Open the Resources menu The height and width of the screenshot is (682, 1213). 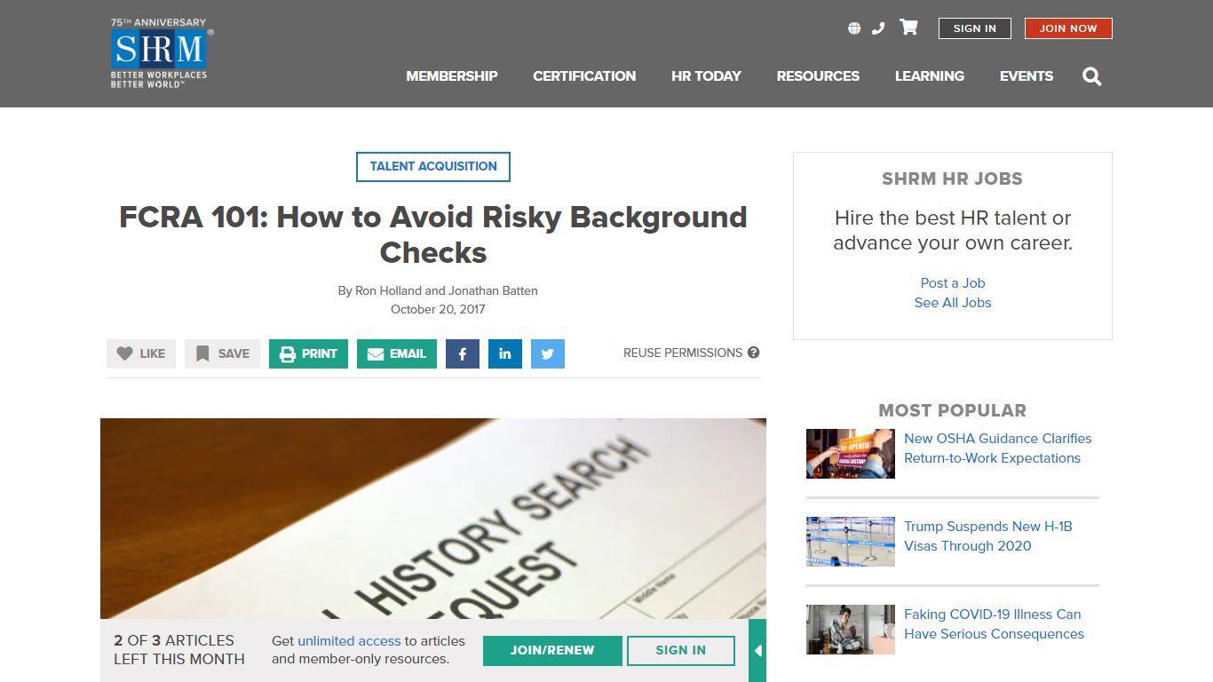818,76
